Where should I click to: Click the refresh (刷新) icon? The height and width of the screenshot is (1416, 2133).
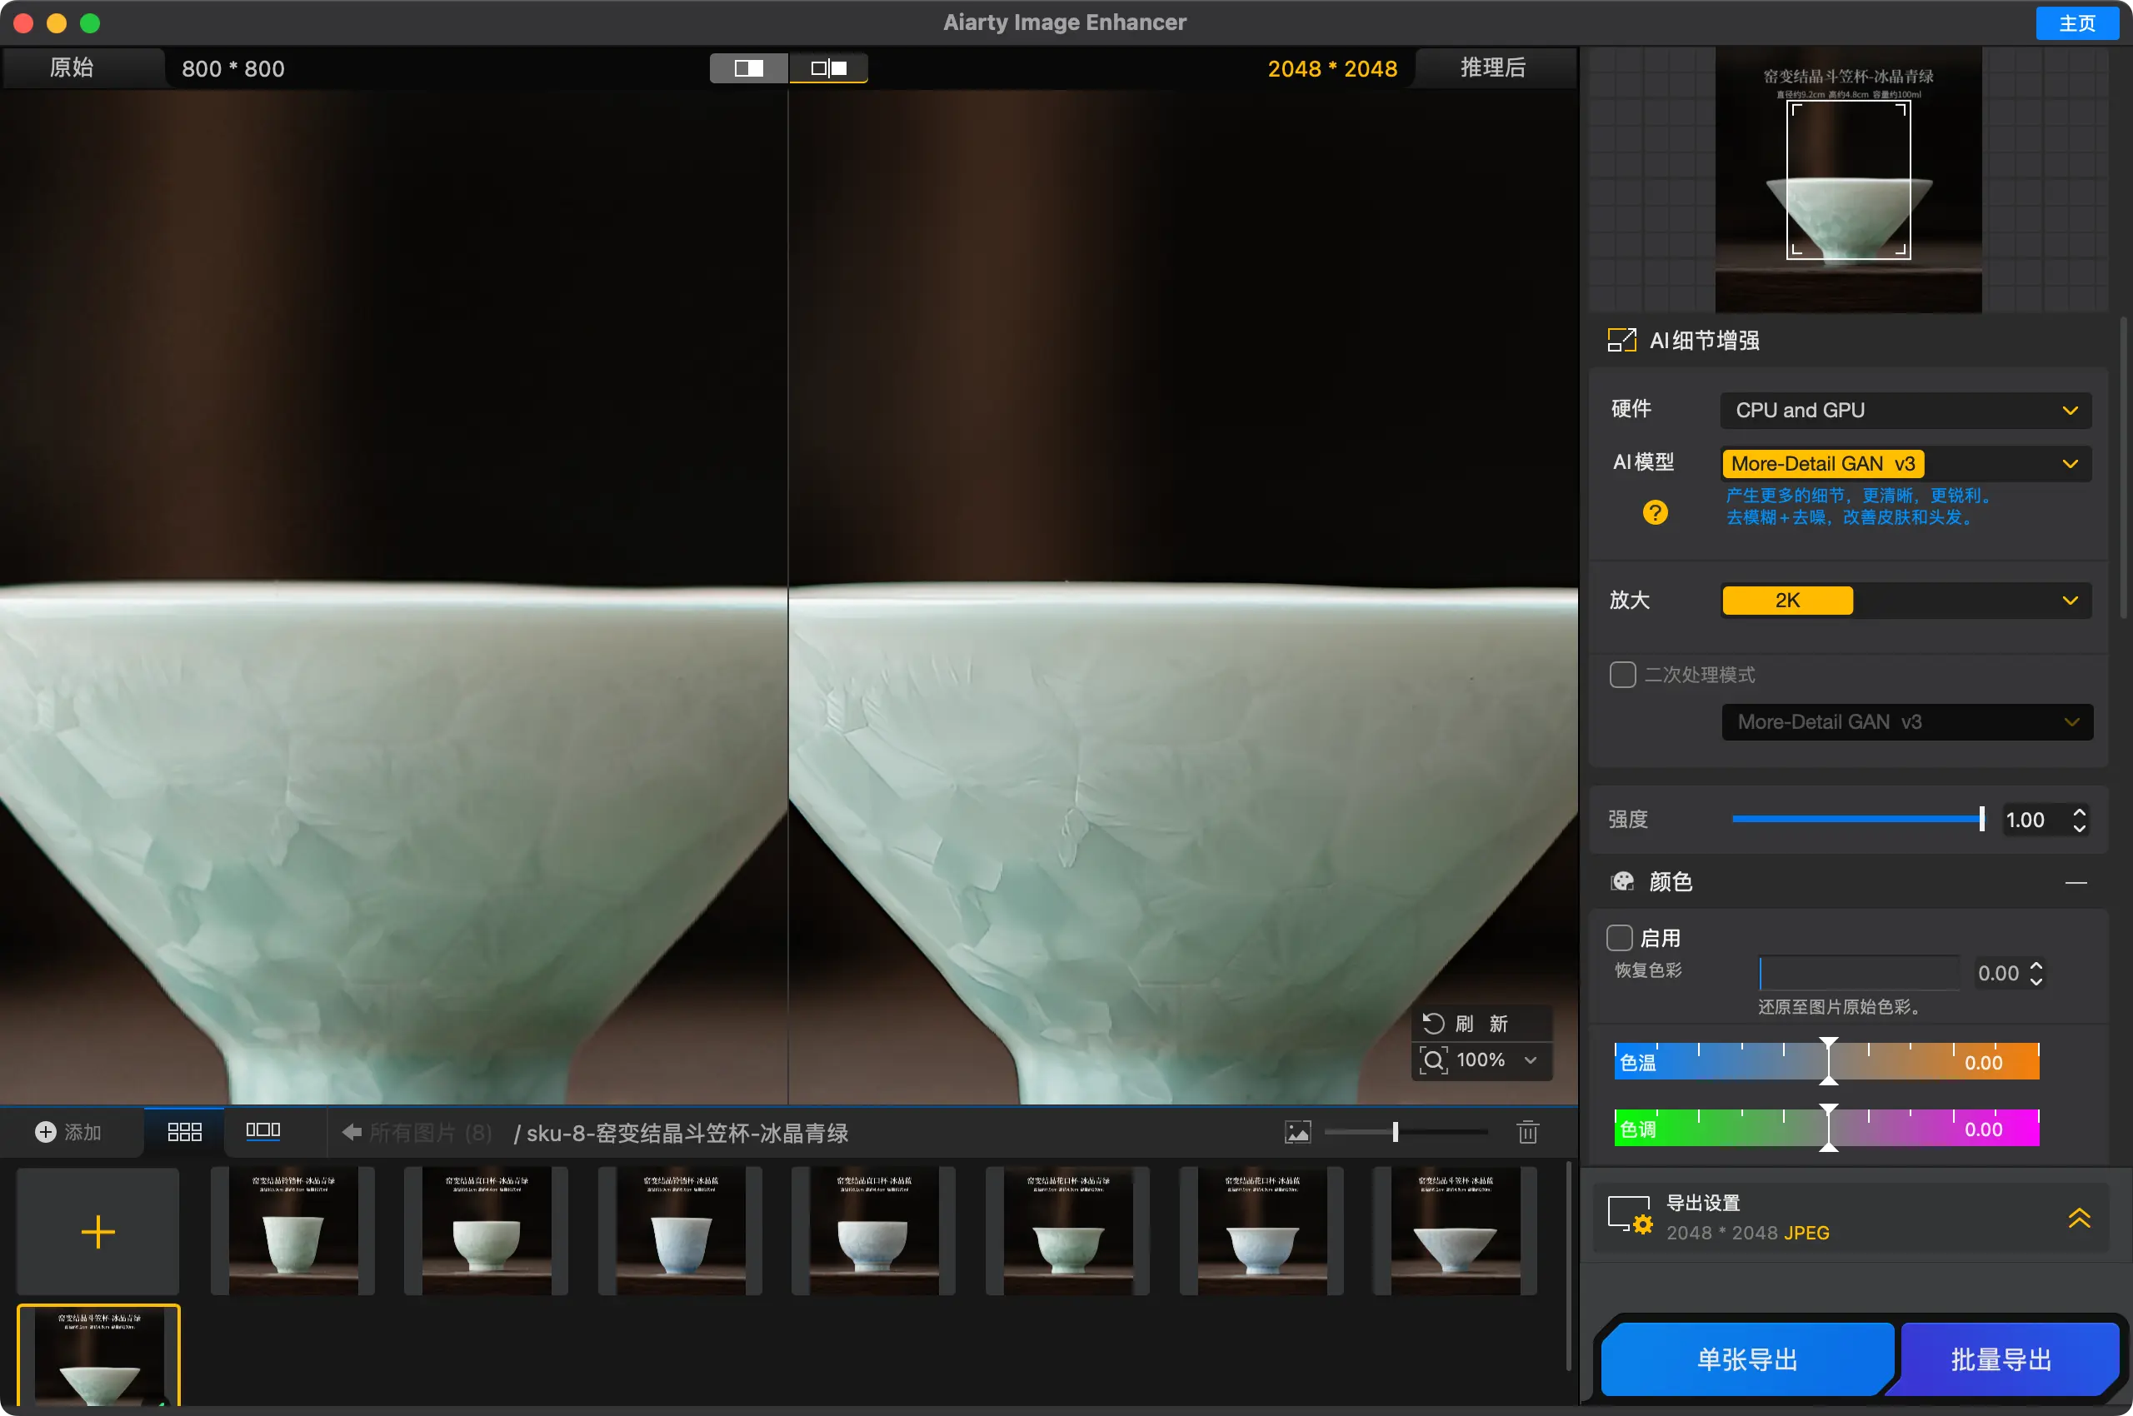(x=1433, y=1023)
